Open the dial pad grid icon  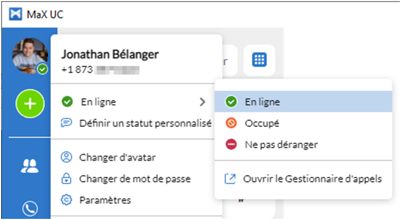click(260, 60)
